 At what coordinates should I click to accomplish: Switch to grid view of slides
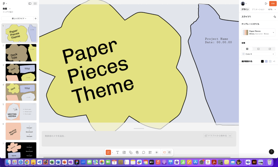pyautogui.click(x=35, y=3)
